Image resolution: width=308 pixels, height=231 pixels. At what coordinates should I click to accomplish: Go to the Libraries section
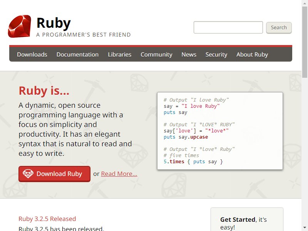tap(120, 54)
